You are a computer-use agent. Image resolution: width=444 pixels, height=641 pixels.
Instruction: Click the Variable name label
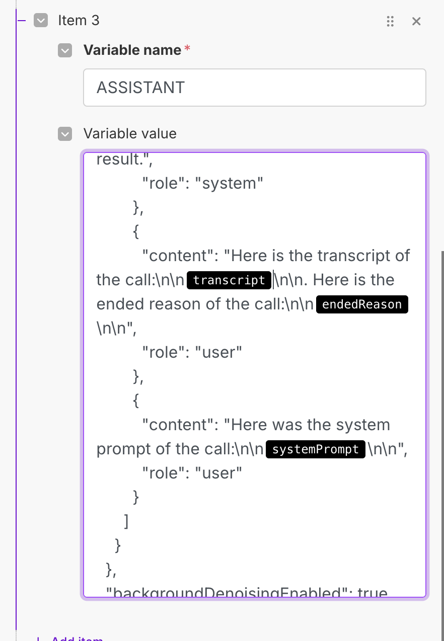pos(132,50)
